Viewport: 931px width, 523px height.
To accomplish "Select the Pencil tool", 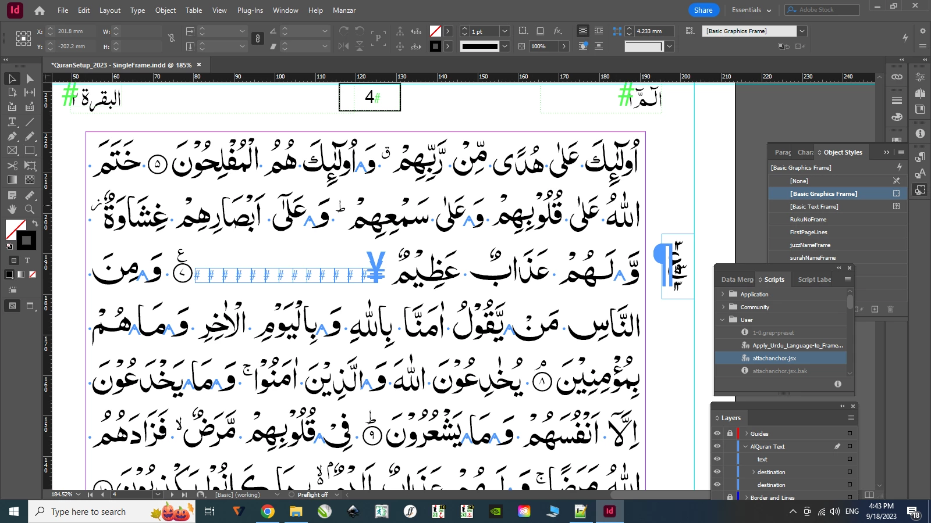I will [30, 136].
